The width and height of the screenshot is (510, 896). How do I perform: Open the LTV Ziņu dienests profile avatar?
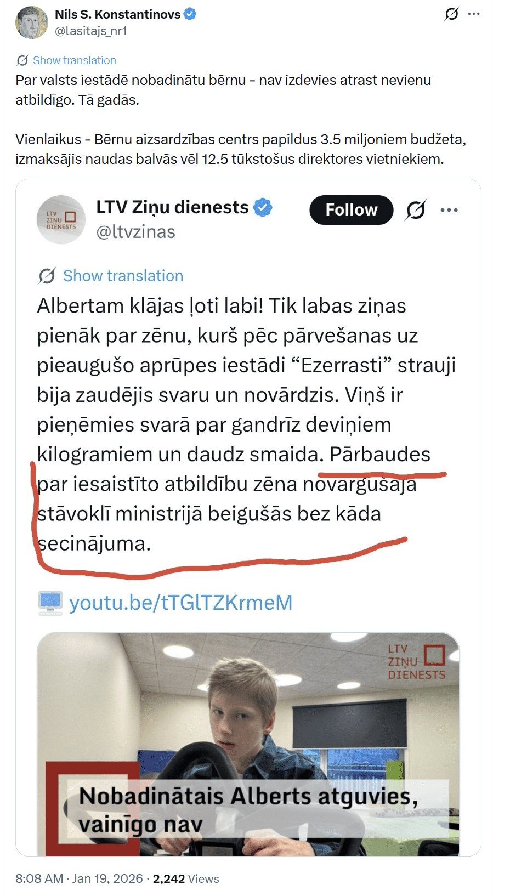click(x=61, y=219)
